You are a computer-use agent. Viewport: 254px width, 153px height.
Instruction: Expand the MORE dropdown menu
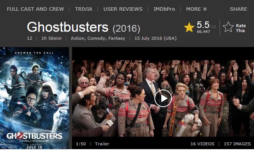tap(196, 9)
